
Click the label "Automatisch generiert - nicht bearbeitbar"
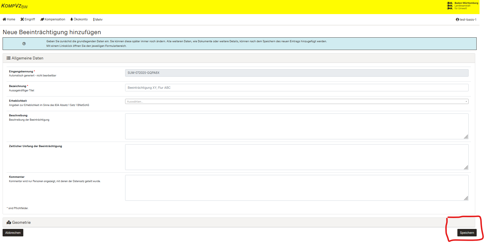point(33,76)
